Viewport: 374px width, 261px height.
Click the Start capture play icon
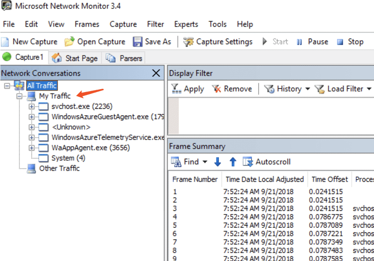[264, 41]
